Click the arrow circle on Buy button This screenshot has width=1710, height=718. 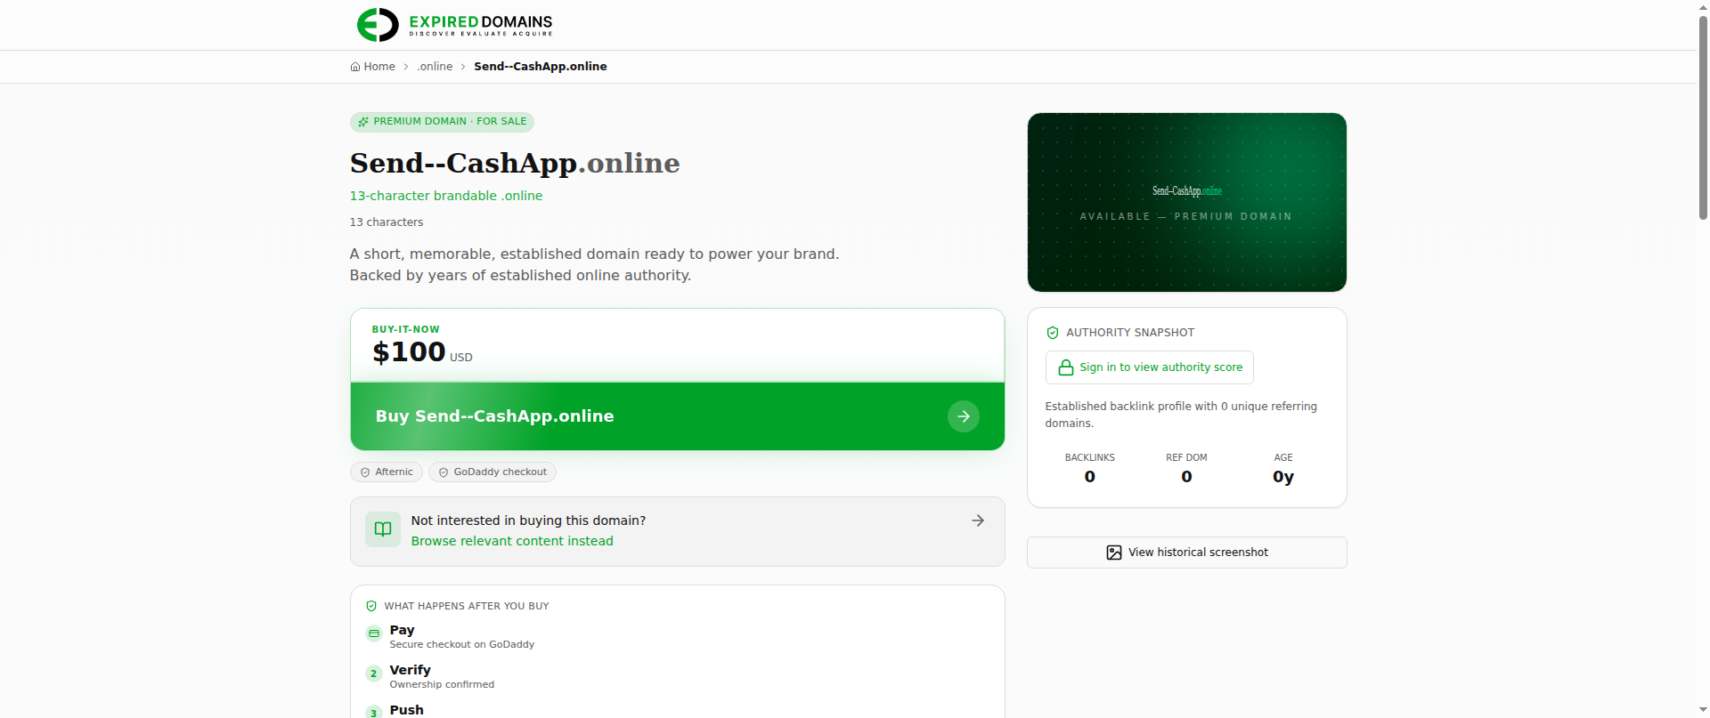(964, 416)
